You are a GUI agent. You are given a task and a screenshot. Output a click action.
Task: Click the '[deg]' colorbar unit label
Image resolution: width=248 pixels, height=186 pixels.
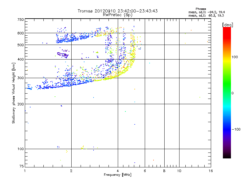coord(228,25)
